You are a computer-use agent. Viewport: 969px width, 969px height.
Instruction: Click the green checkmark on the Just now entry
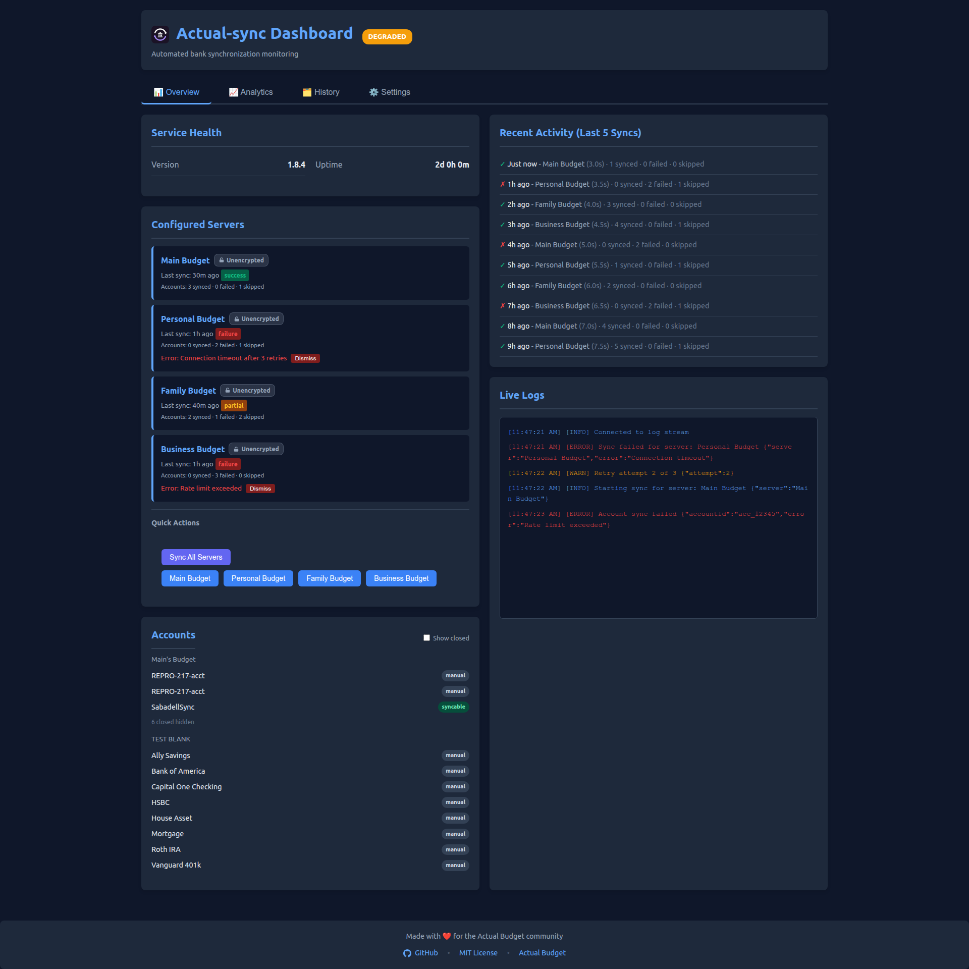tap(503, 164)
